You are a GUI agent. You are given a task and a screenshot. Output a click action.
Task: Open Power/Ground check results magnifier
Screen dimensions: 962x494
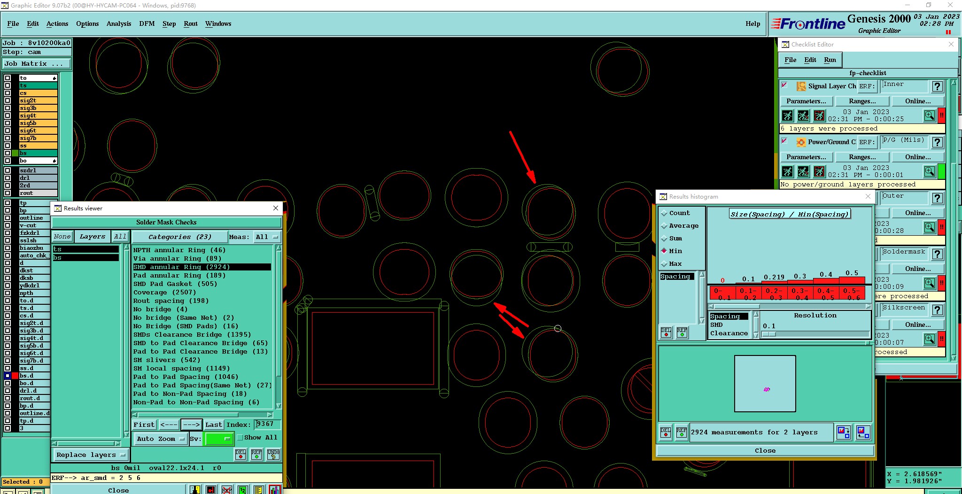930,171
